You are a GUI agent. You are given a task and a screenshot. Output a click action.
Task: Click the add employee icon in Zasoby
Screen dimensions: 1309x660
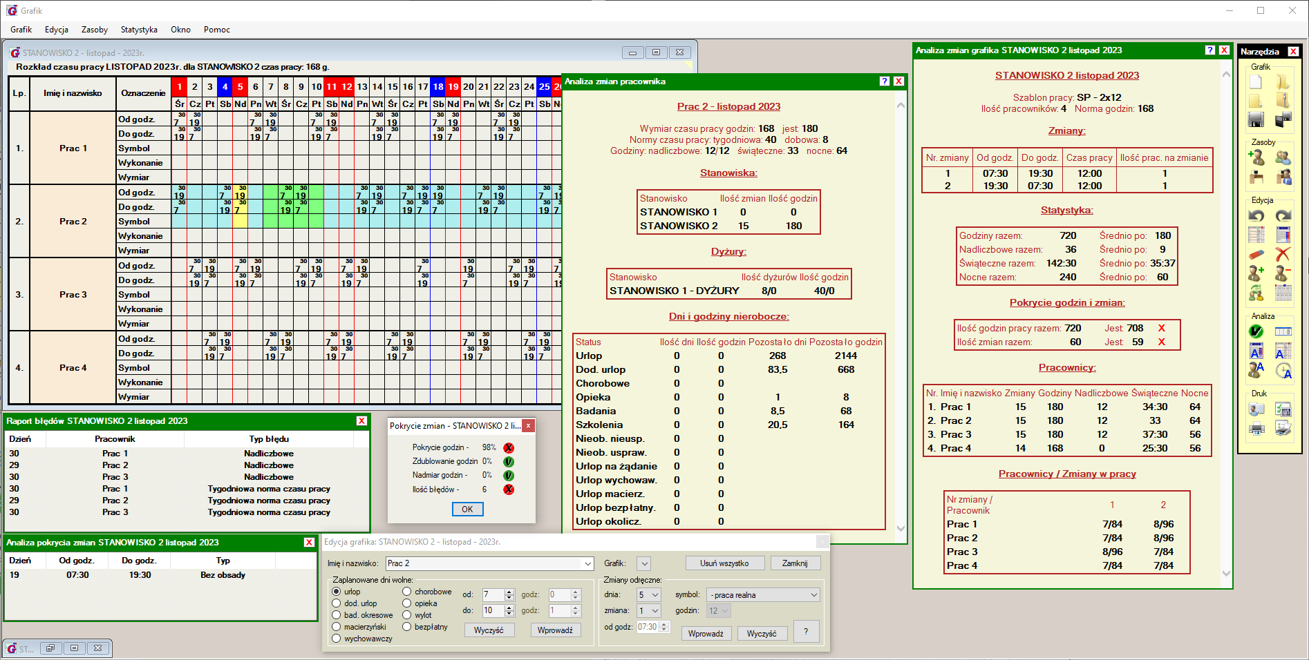[1256, 158]
